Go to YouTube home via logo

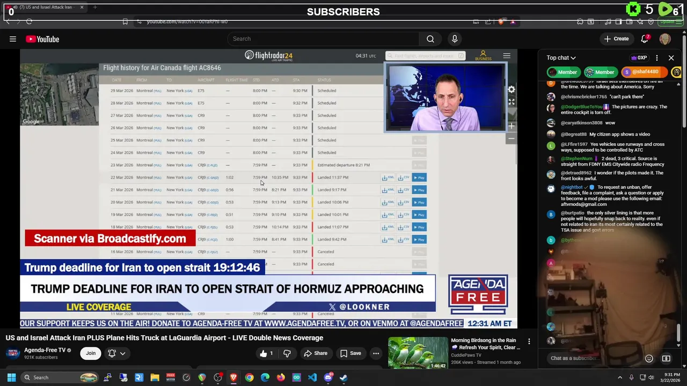pyautogui.click(x=42, y=39)
